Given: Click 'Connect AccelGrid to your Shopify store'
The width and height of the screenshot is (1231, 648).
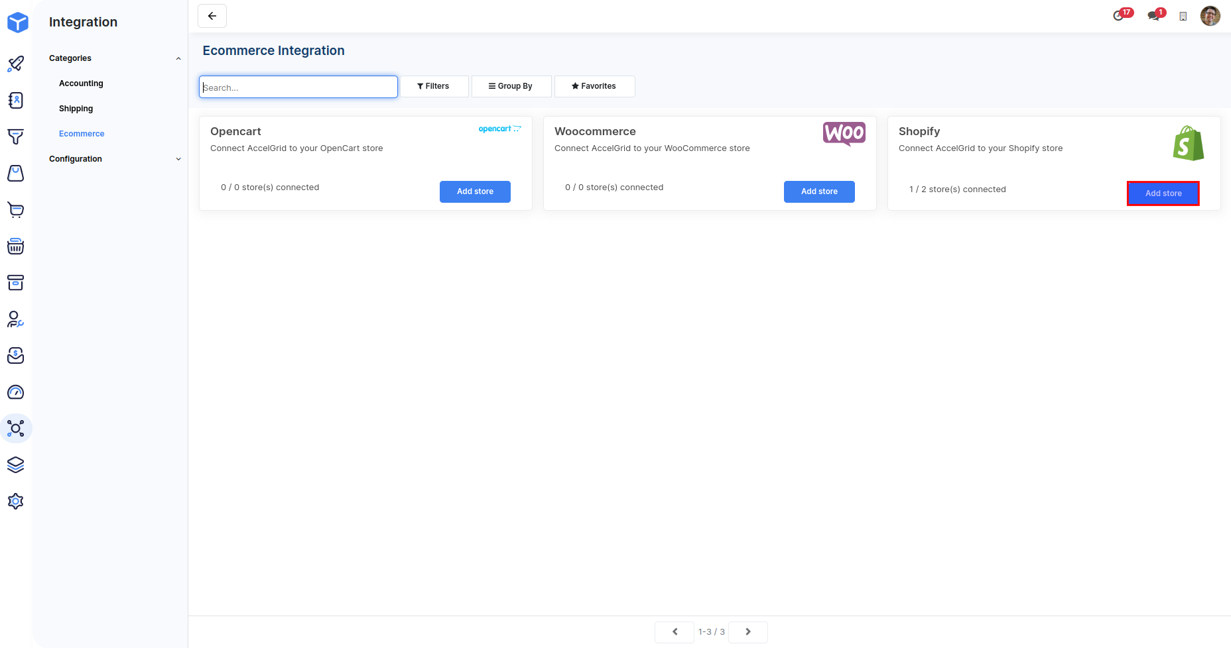Looking at the screenshot, I should (x=980, y=148).
